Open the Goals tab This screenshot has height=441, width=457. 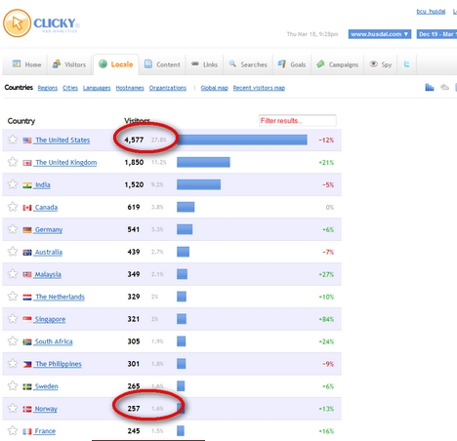tap(292, 64)
